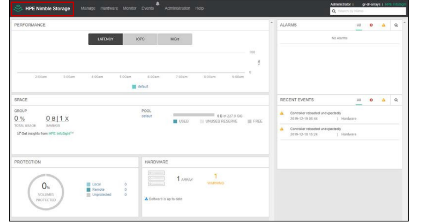Click Hardware category of 2019-12-19 event
The width and height of the screenshot is (428, 223).
349,118
